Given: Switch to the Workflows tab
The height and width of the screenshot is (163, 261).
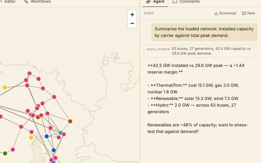Looking at the screenshot, I should pos(37,2).
